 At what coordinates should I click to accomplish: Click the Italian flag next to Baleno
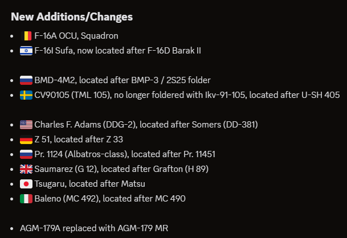26,199
